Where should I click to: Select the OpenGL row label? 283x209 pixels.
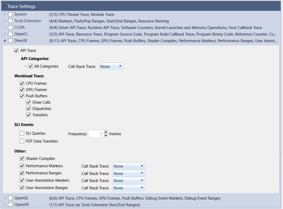tap(21, 198)
